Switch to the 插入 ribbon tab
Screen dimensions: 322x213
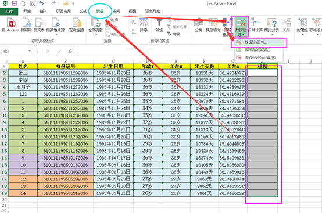tap(43, 11)
